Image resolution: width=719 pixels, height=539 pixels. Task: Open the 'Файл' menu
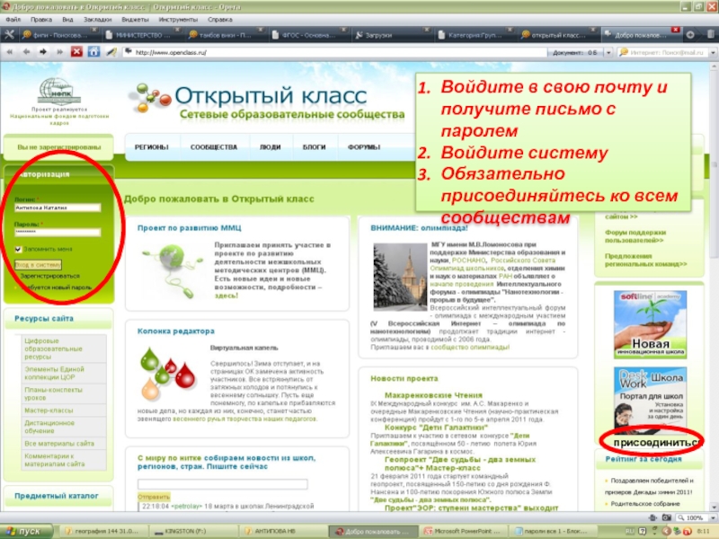[x=13, y=20]
